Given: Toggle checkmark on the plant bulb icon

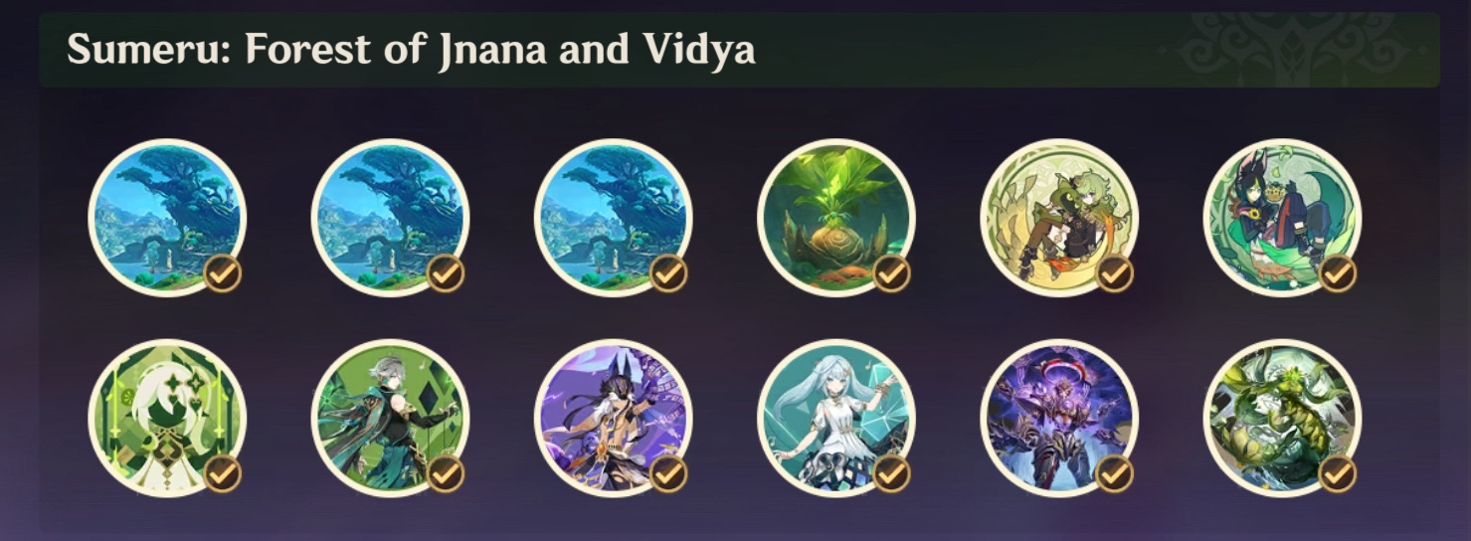Looking at the screenshot, I should click(891, 272).
